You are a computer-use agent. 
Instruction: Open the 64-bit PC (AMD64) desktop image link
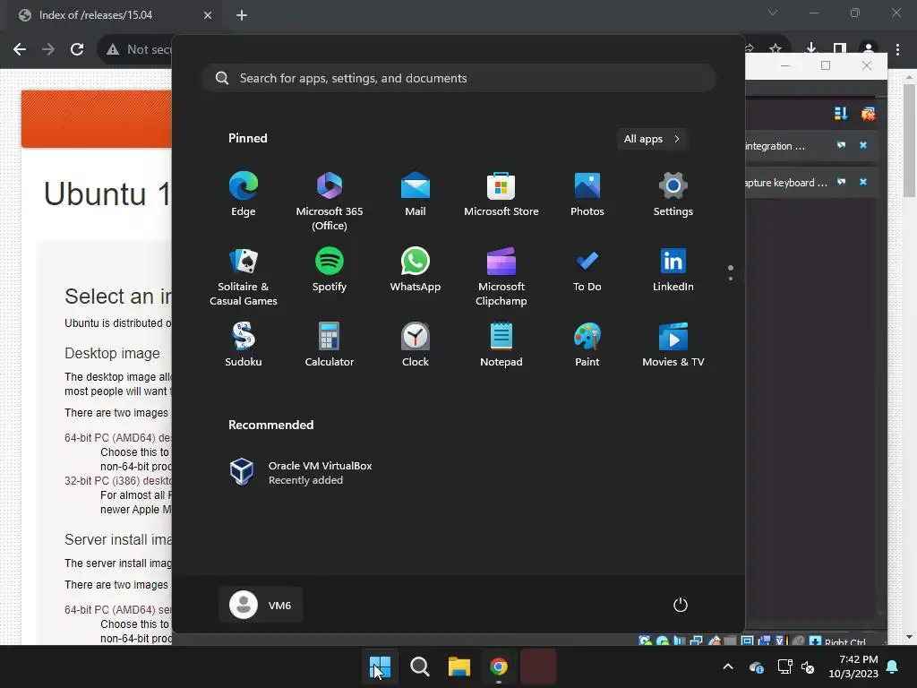tap(118, 437)
